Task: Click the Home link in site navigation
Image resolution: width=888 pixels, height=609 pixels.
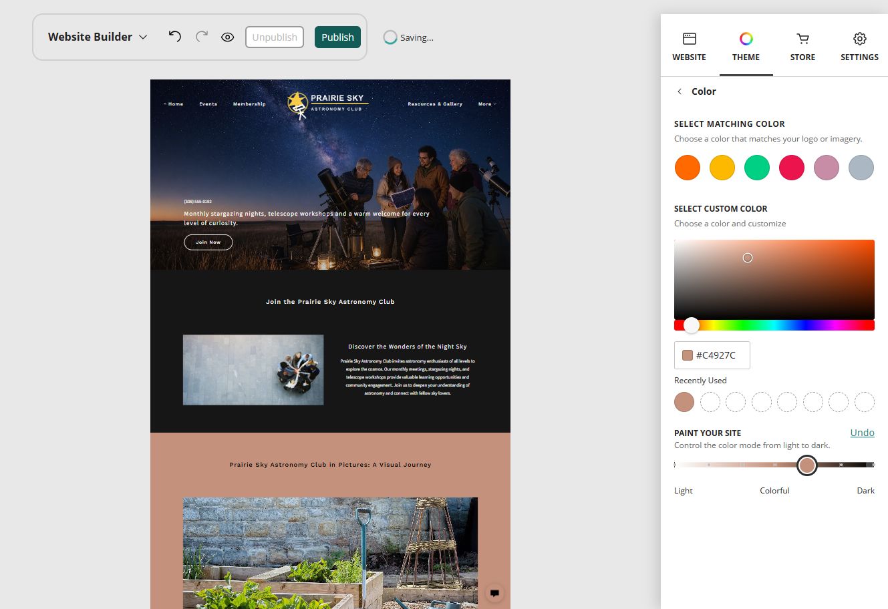Action: tap(175, 104)
